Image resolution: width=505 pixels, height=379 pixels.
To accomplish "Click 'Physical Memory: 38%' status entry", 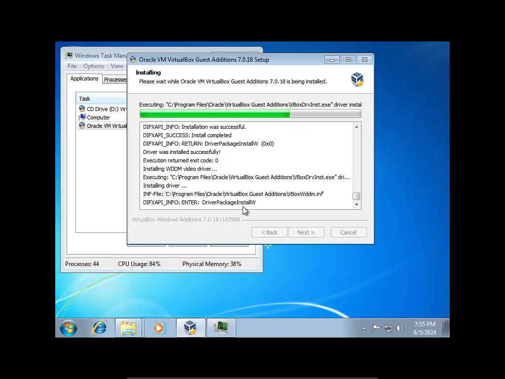I will point(212,264).
